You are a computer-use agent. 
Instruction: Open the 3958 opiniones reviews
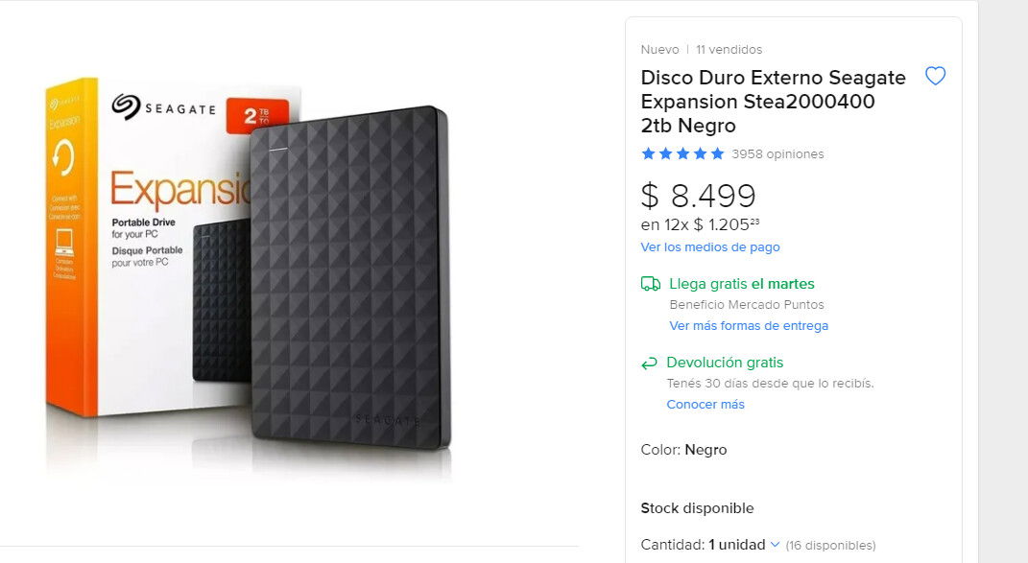click(x=777, y=153)
